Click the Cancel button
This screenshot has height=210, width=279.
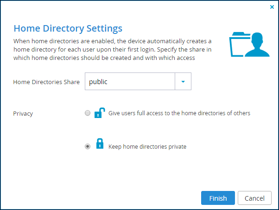pos(254,198)
